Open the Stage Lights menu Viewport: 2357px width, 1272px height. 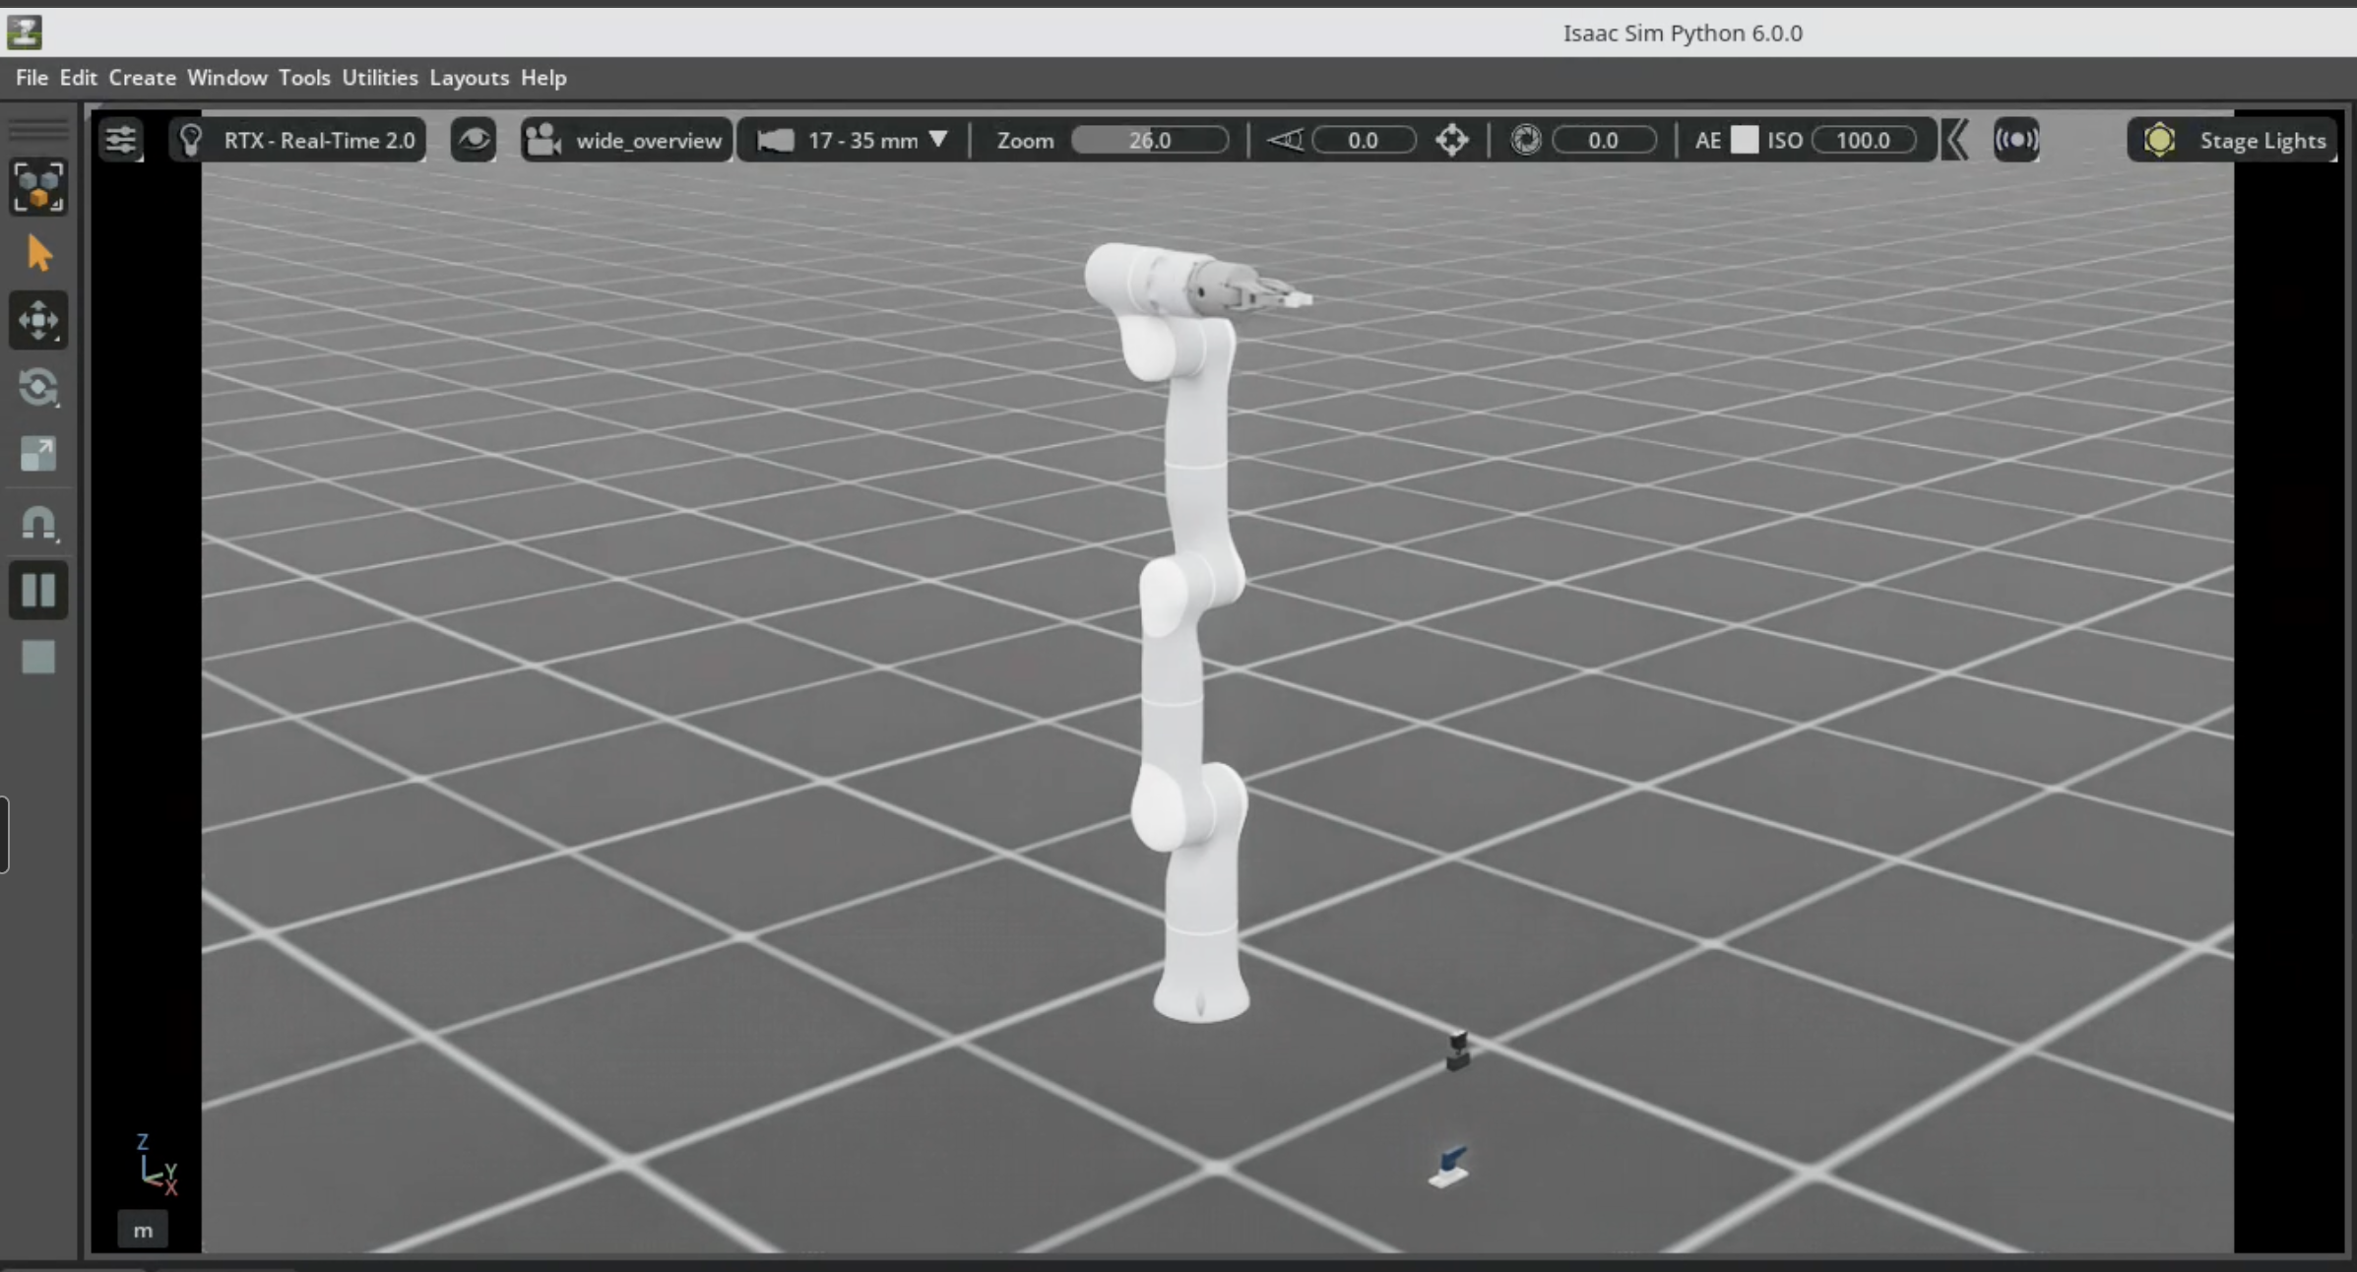2232,140
